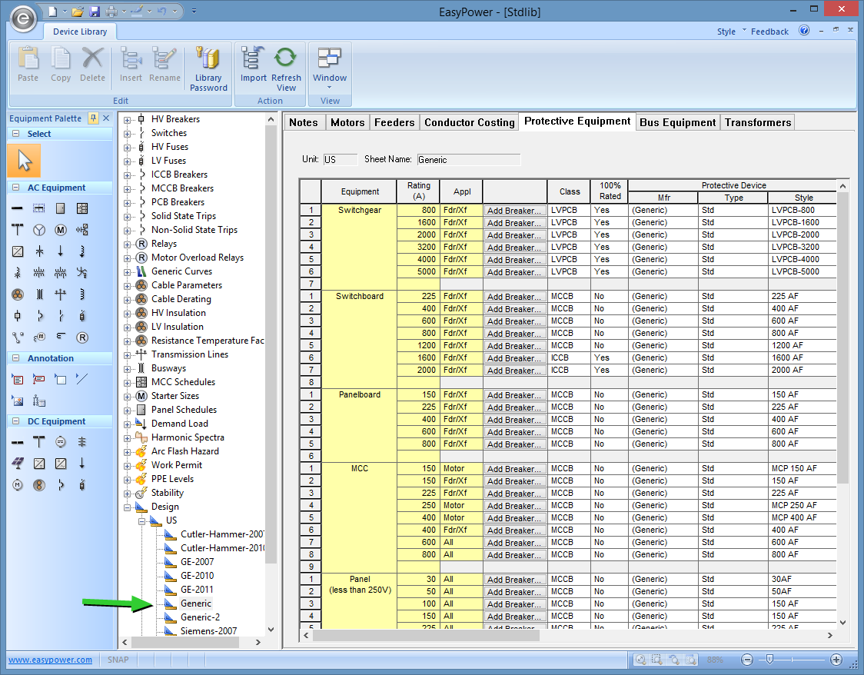Collapse the Annotation palette section
The image size is (864, 675).
15,358
